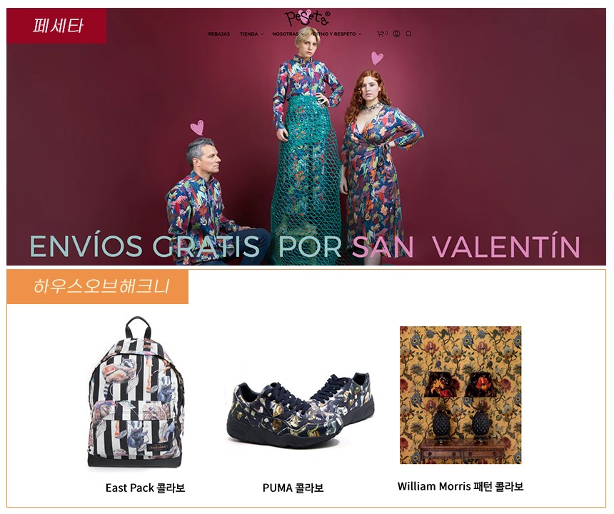Click the William Morris pattern wallpaper image
The image size is (614, 514).
pyautogui.click(x=460, y=395)
